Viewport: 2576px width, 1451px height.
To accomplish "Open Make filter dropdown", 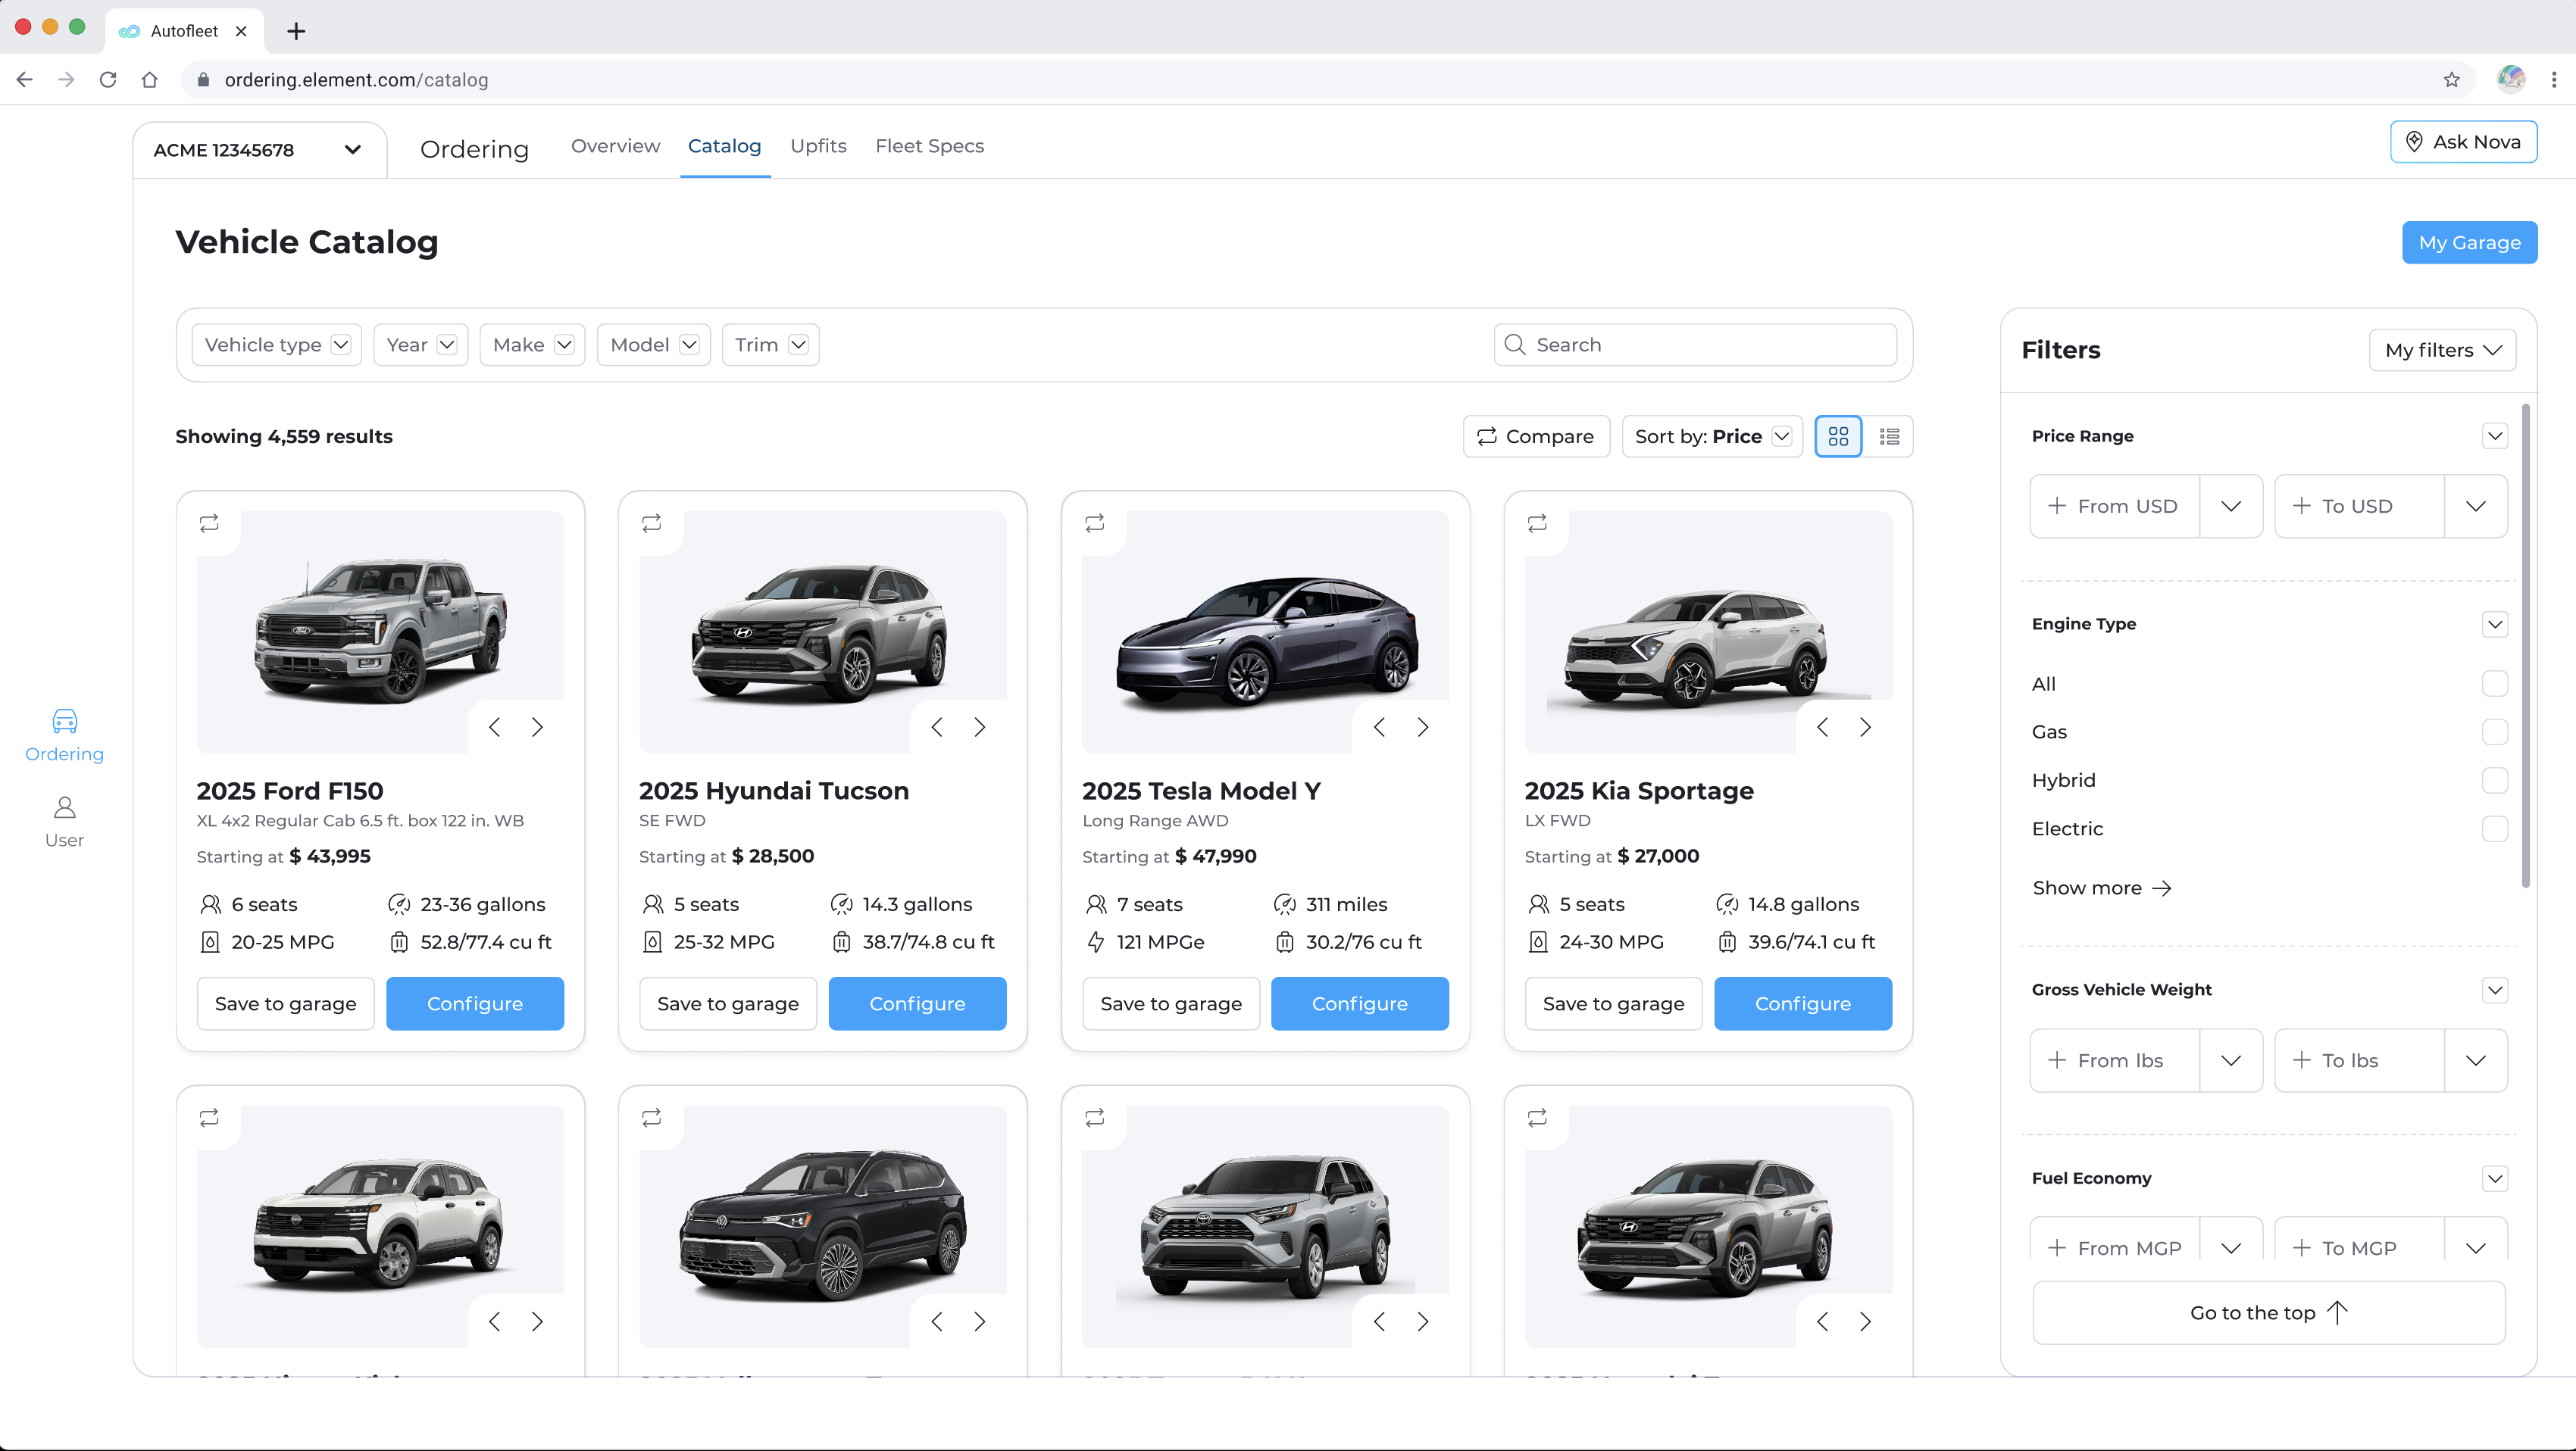I will click(x=533, y=345).
